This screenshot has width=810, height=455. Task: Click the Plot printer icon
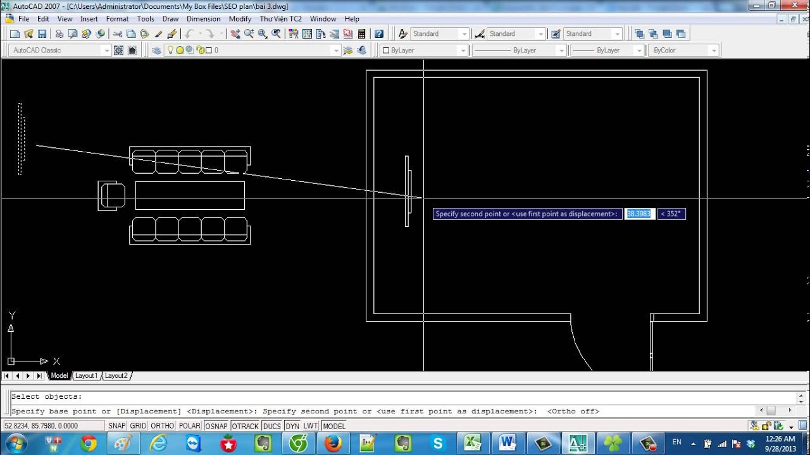tap(59, 33)
